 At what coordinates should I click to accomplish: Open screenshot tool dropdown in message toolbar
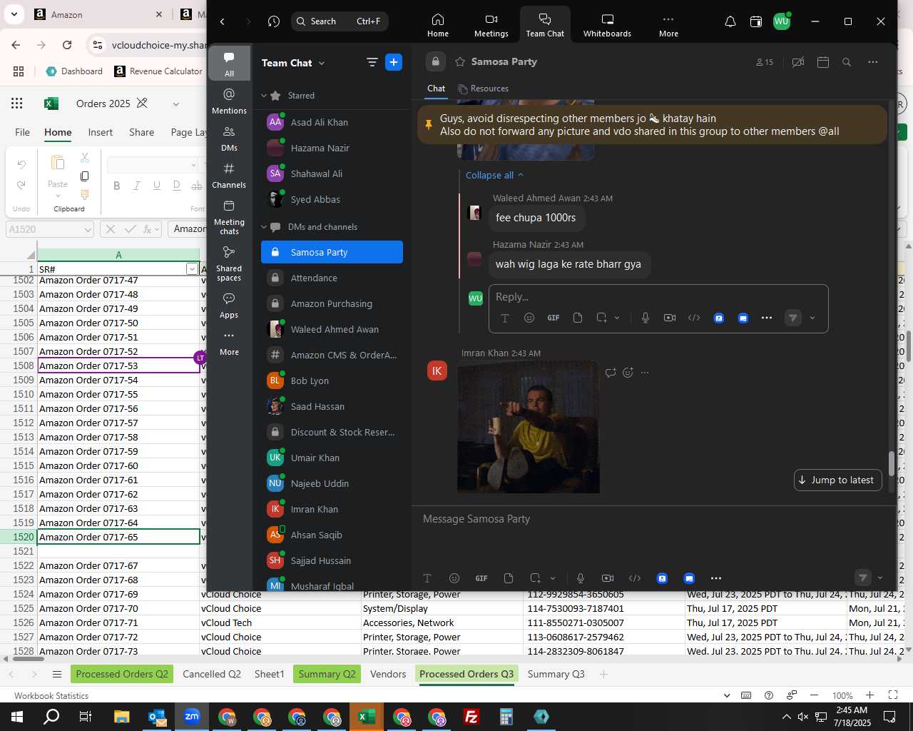tap(553, 578)
